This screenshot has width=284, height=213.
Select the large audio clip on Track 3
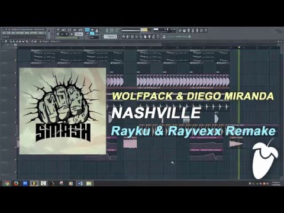[183, 80]
